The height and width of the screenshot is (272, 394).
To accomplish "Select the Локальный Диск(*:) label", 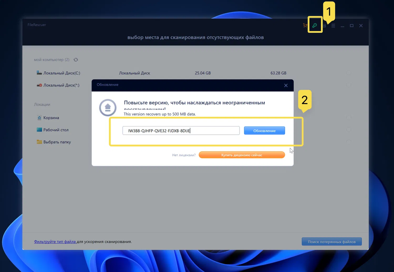I will click(61, 85).
